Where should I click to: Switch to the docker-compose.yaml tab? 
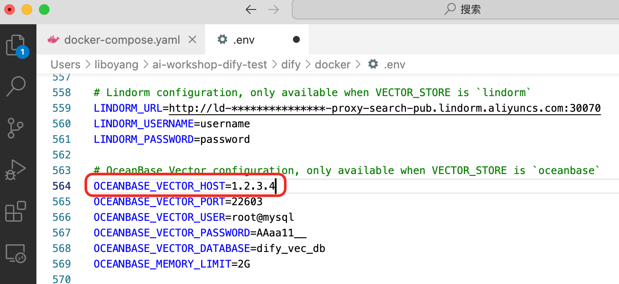point(121,40)
